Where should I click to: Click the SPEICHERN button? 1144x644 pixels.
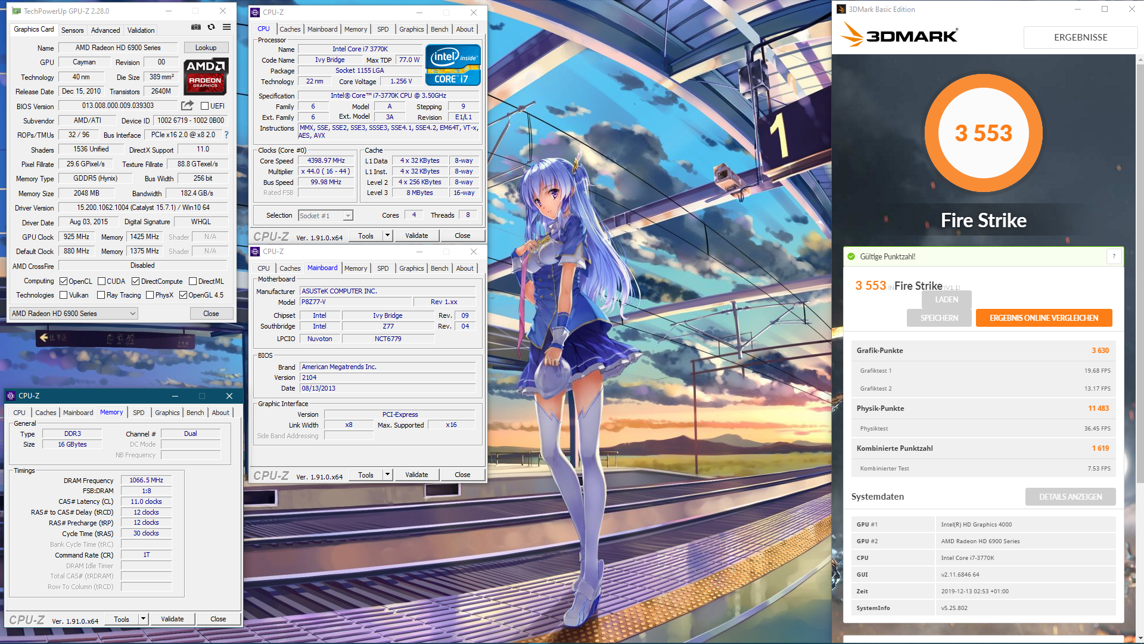939,318
